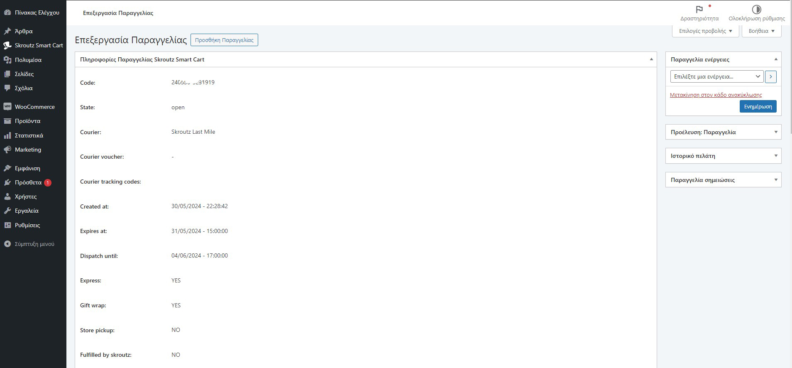Open the Βοήθεια help tab
The height and width of the screenshot is (368, 792).
pyautogui.click(x=761, y=31)
